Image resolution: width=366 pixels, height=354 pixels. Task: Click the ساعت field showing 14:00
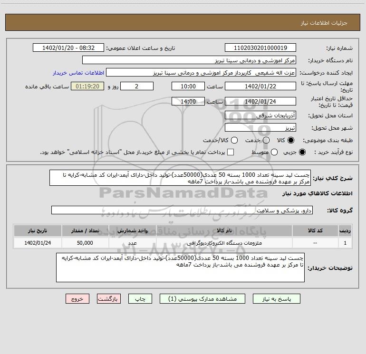188,101
